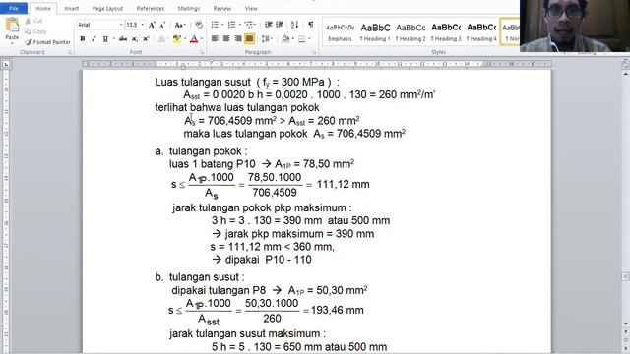630x354 pixels.
Task: Click the Shading paint bucket icon
Action: (285, 39)
